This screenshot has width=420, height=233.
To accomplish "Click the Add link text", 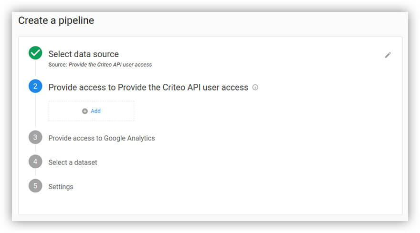I will tap(95, 111).
